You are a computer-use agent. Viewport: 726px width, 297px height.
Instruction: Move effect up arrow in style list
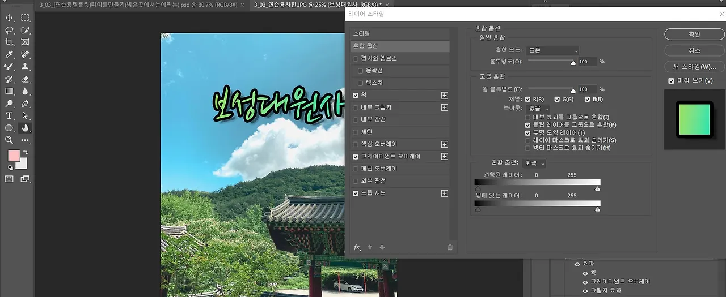370,247
